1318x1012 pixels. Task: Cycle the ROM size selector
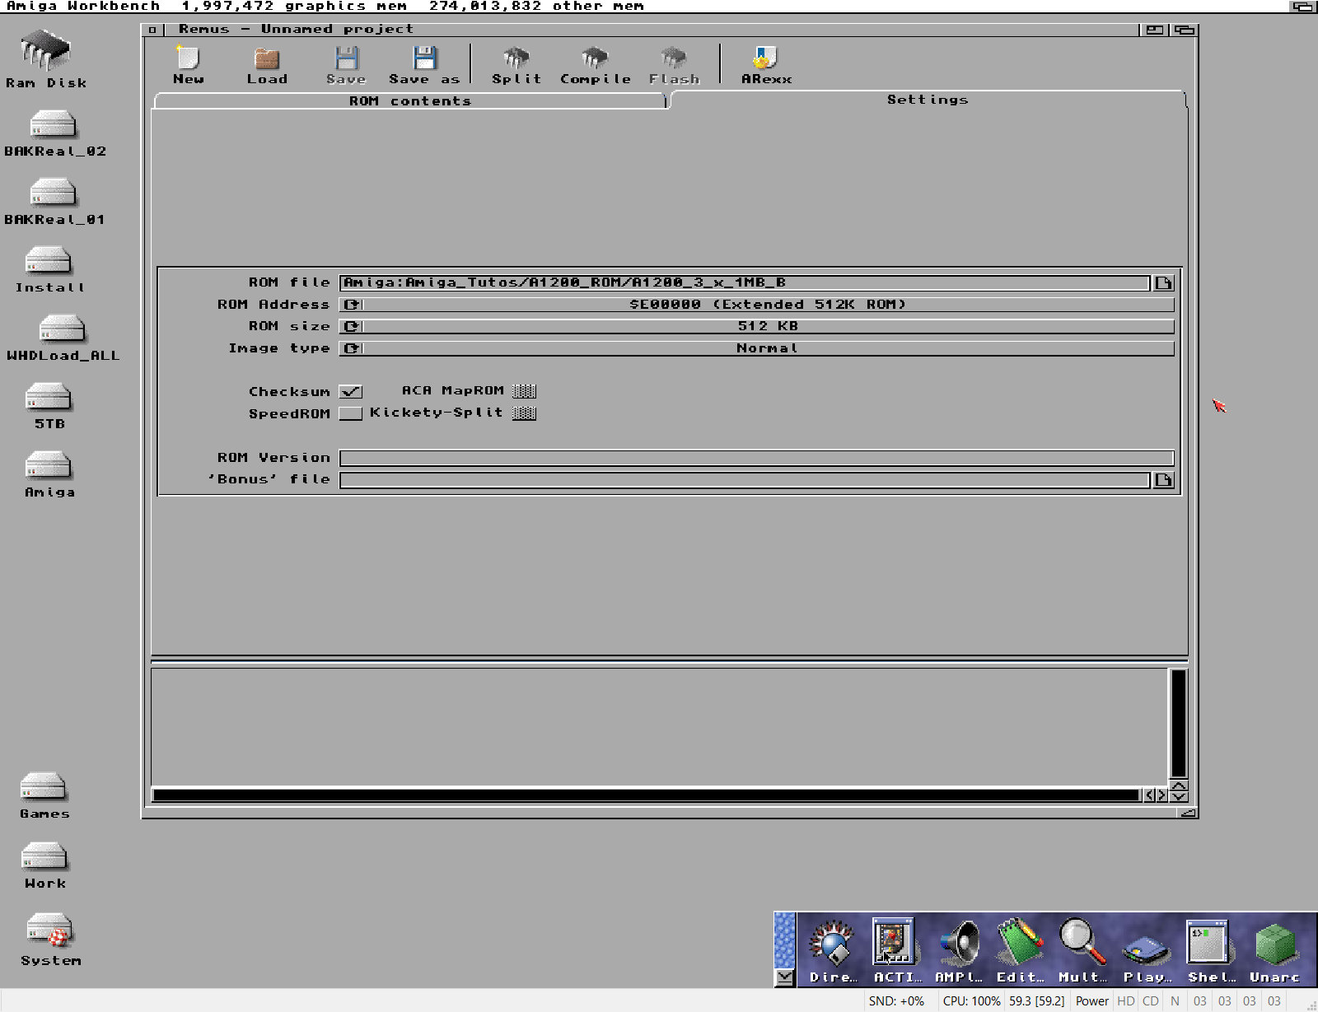[x=756, y=327]
